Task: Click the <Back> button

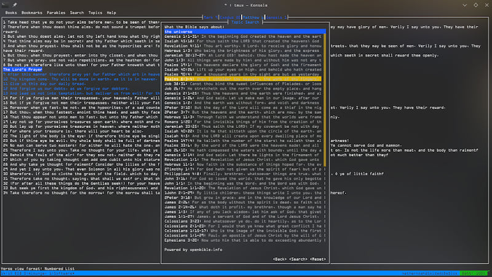Action: [280, 259]
